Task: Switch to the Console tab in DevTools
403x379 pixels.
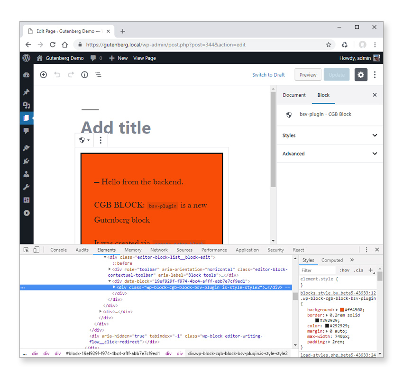Action: click(x=58, y=250)
